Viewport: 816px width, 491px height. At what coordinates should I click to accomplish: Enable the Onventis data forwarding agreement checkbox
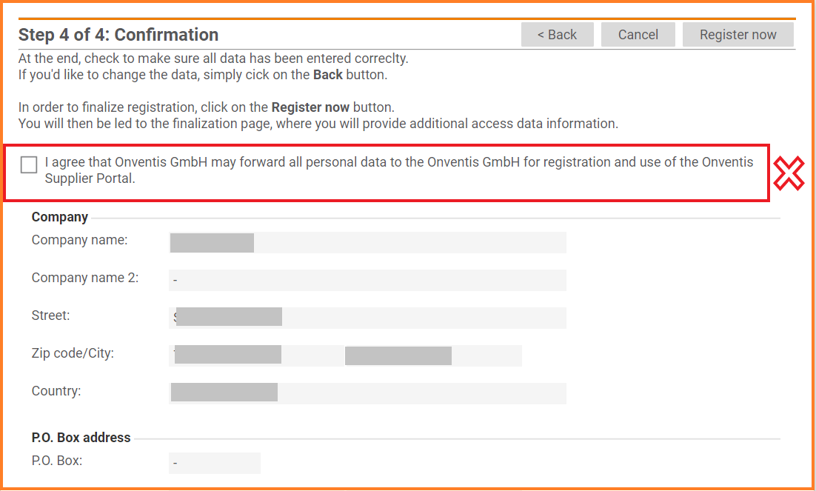tap(28, 164)
